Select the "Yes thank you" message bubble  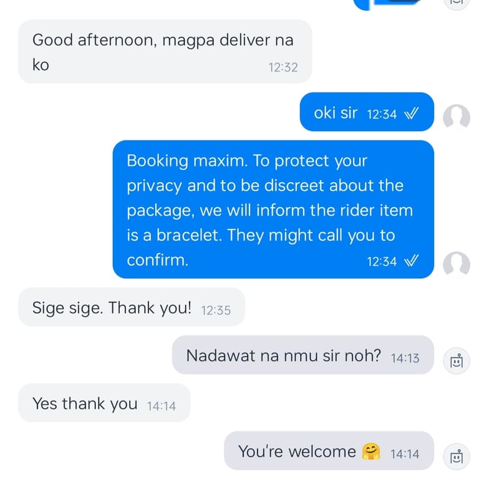(104, 403)
